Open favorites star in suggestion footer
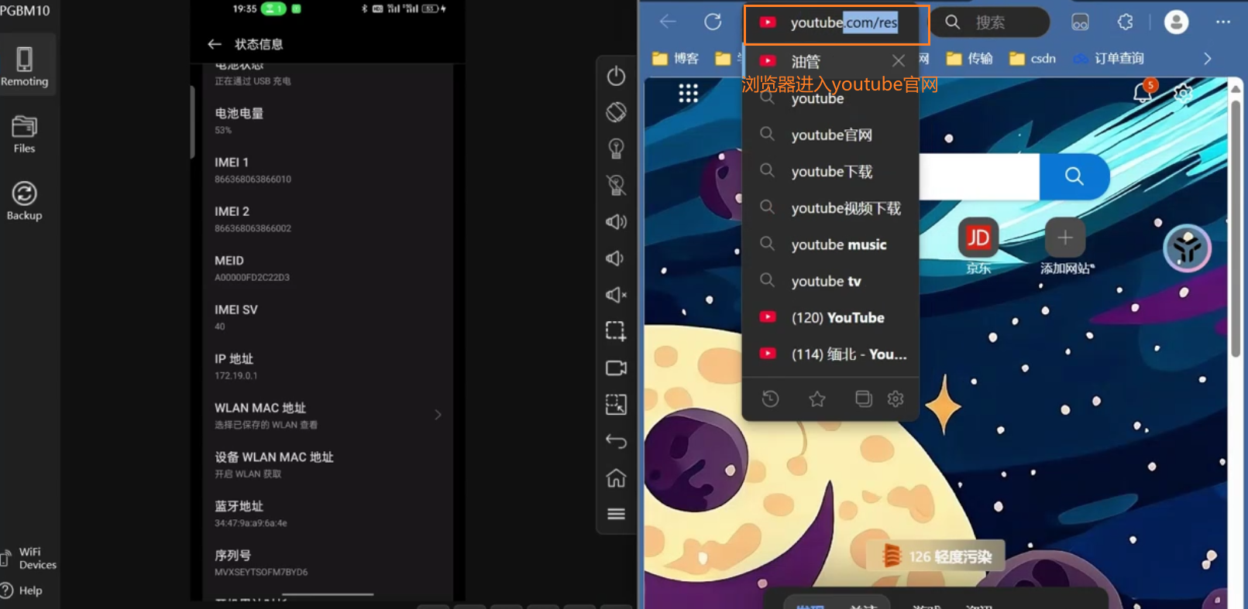This screenshot has width=1248, height=609. pyautogui.click(x=817, y=399)
